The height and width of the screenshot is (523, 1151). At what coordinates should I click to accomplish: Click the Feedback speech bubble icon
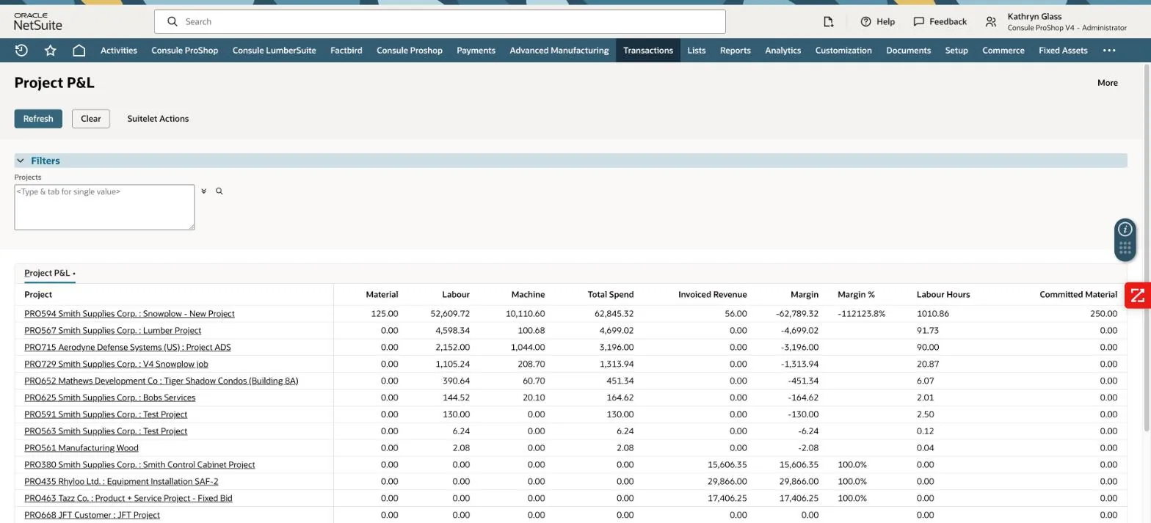pyautogui.click(x=918, y=22)
